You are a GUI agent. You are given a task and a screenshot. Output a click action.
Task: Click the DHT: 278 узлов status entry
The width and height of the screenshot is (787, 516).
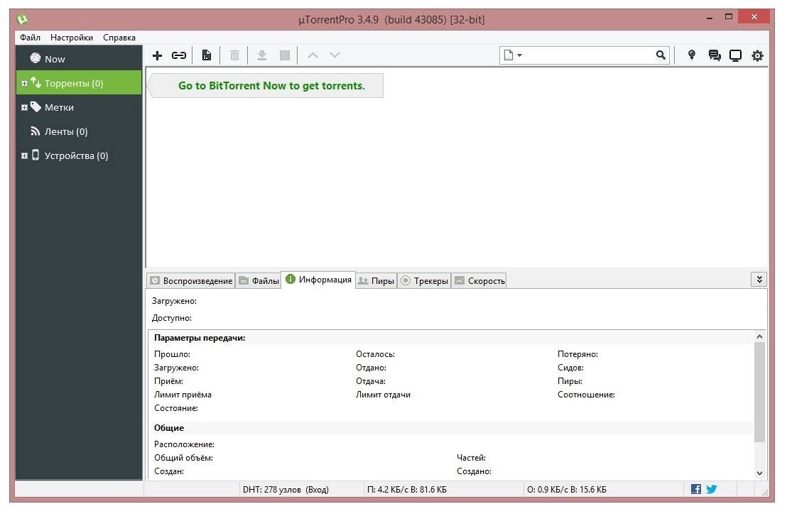click(x=286, y=490)
